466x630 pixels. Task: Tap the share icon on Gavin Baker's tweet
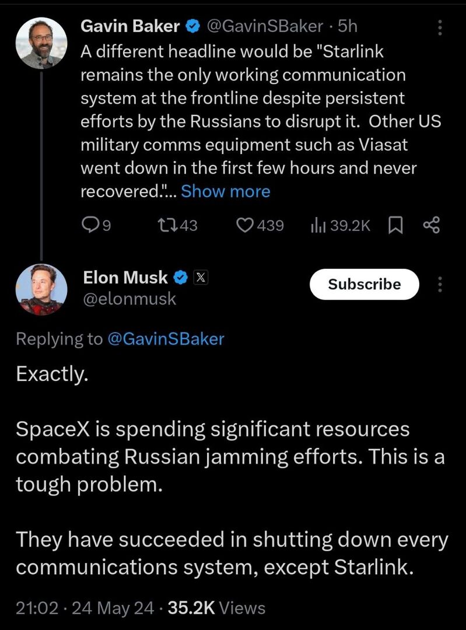tap(432, 225)
